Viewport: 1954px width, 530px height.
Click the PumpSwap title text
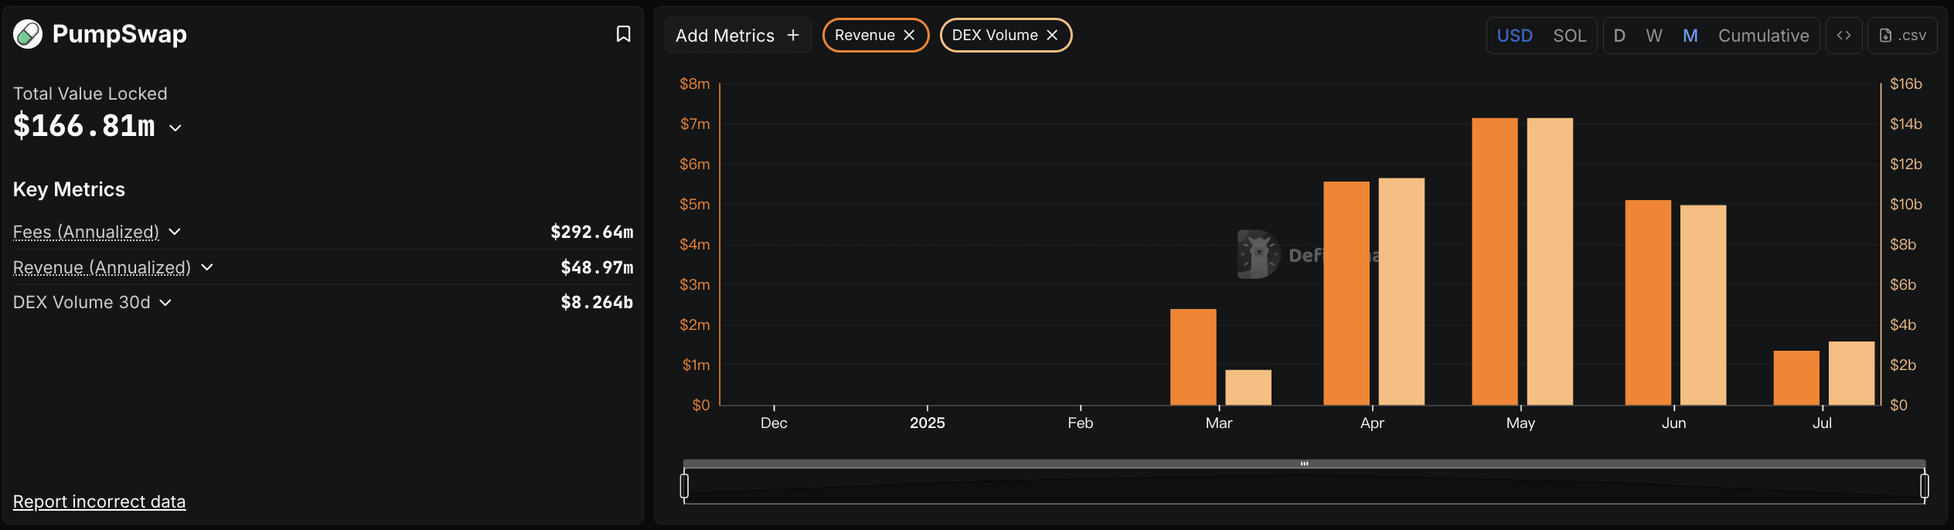pos(119,34)
